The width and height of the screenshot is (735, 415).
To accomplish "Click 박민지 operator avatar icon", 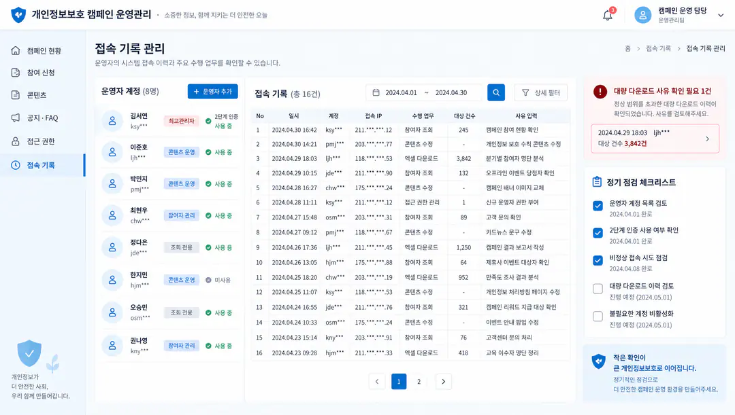I will pos(112,184).
